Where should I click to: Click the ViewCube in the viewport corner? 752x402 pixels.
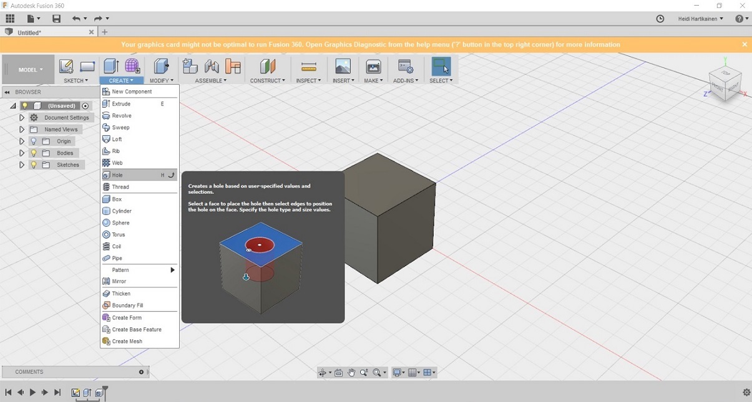coord(726,81)
